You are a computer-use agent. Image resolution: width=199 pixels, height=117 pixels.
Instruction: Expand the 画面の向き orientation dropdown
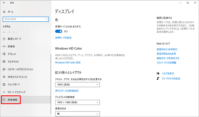(x=77, y=114)
